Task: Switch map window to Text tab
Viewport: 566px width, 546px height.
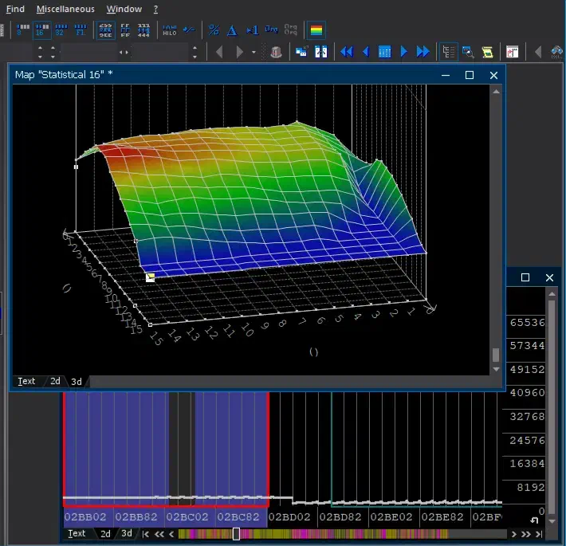Action: point(26,381)
